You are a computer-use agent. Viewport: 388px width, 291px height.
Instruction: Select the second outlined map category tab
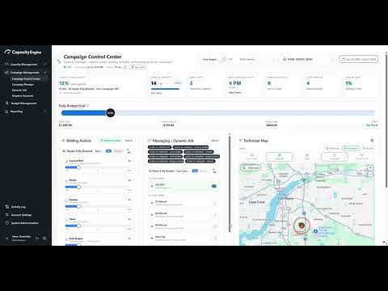pos(279,157)
